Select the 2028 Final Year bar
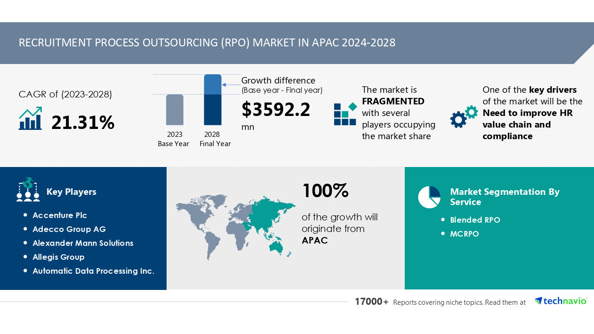The image size is (594, 334). [x=213, y=100]
